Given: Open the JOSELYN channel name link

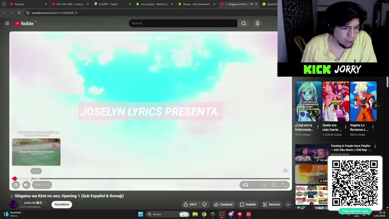Looking at the screenshot, I should pos(33,203).
